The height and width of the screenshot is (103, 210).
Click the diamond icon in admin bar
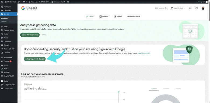coord(68,2)
